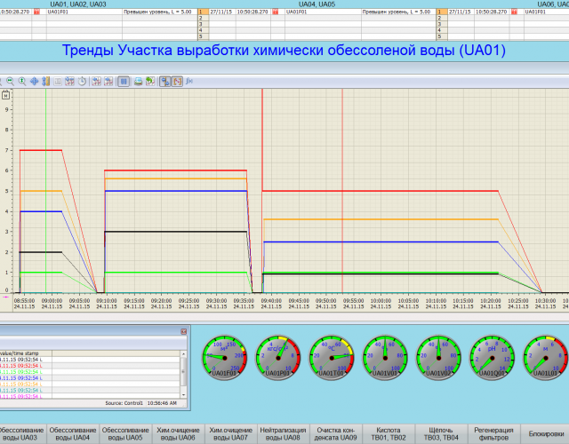Open Обессоливание воды UA04 screen
The height and width of the screenshot is (444, 569).
pyautogui.click(x=71, y=432)
